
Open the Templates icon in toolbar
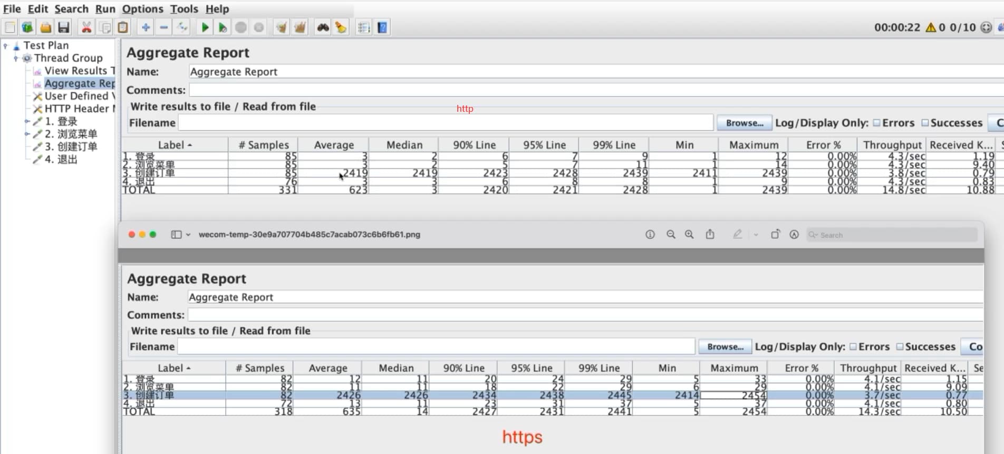28,27
